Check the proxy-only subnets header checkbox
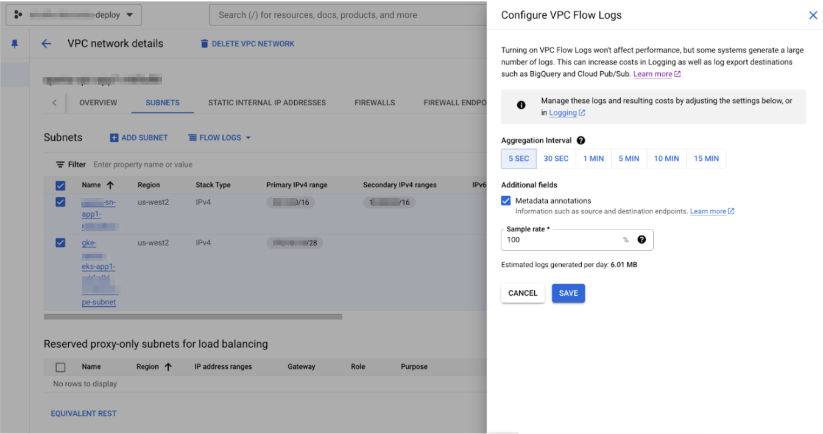Screen dimensions: 823x434 (x=60, y=367)
